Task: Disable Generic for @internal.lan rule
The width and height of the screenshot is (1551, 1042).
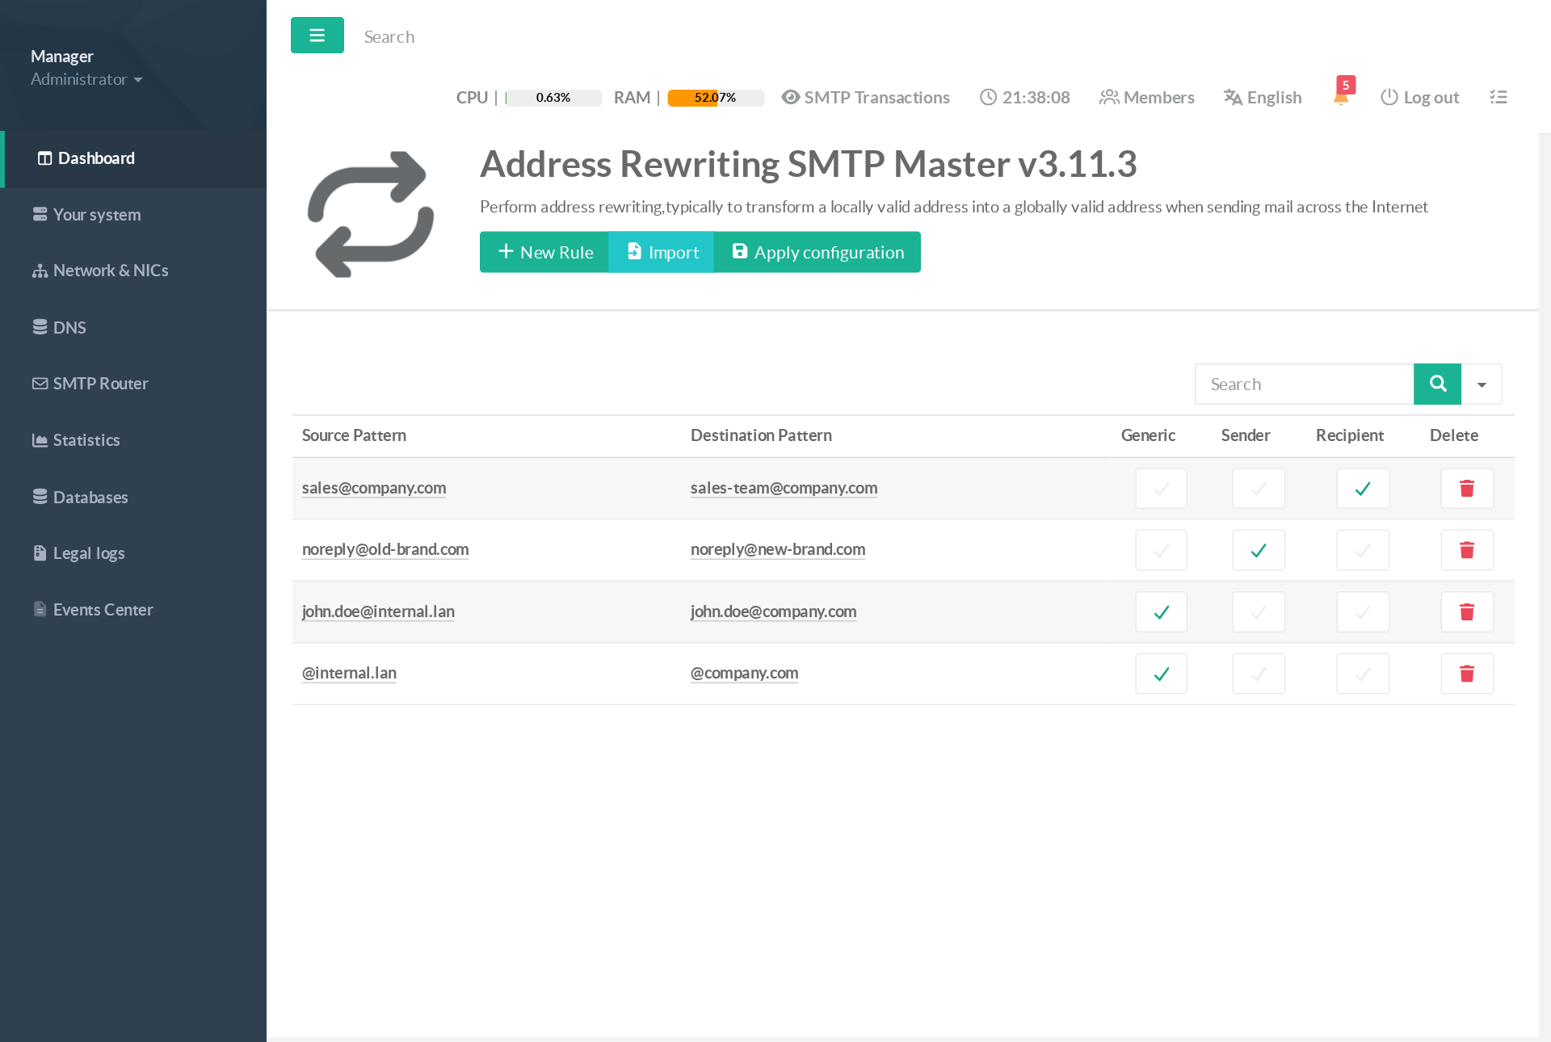Action: pyautogui.click(x=1161, y=674)
